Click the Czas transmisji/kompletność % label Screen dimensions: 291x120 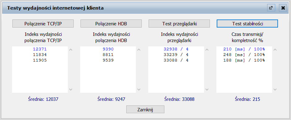(x=247, y=37)
